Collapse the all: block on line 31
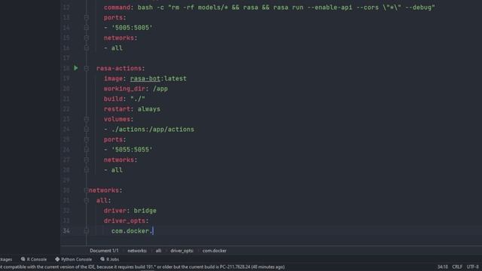Image resolution: width=482 pixels, height=271 pixels. pyautogui.click(x=87, y=200)
